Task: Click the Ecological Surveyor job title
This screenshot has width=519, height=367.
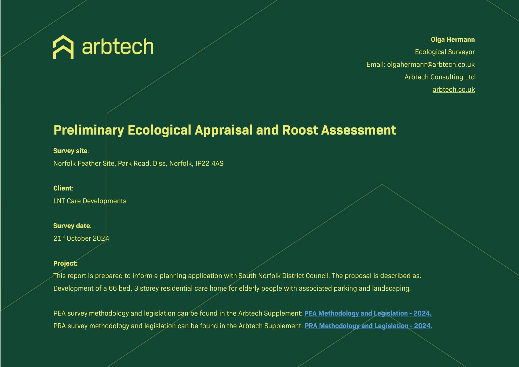Action: click(444, 52)
